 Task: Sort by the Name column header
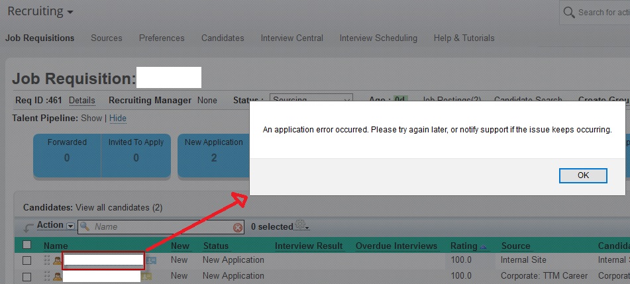coord(56,246)
